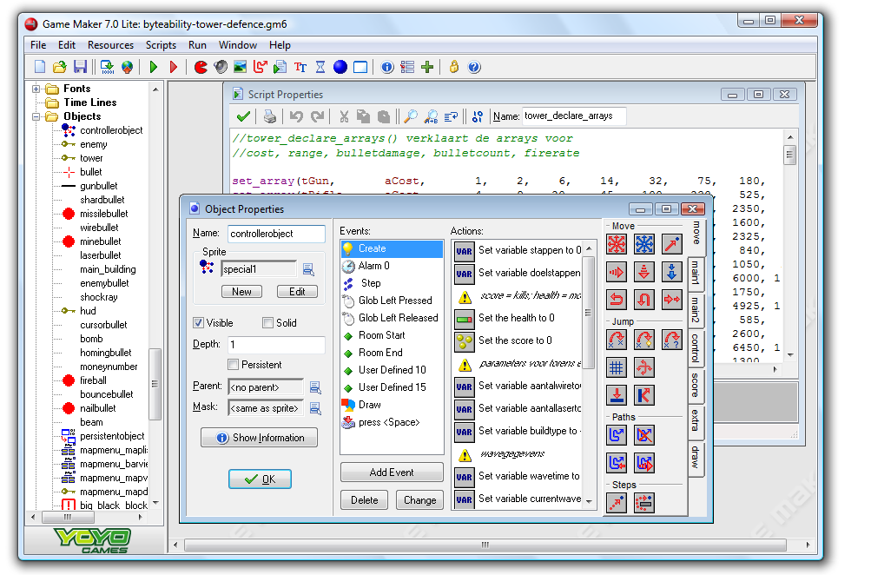Pick the Align to Grid action icon
This screenshot has width=871, height=575.
click(x=617, y=367)
